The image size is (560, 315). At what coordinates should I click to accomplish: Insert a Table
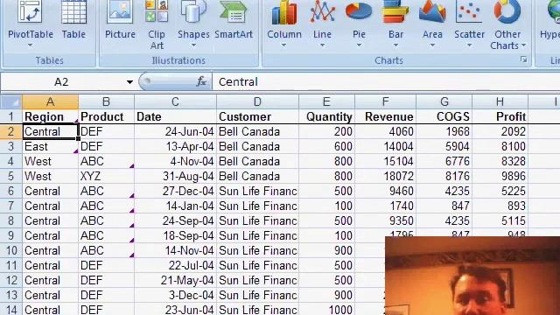[x=73, y=19]
